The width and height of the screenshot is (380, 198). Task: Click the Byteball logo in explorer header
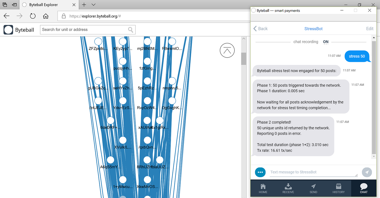pos(8,29)
